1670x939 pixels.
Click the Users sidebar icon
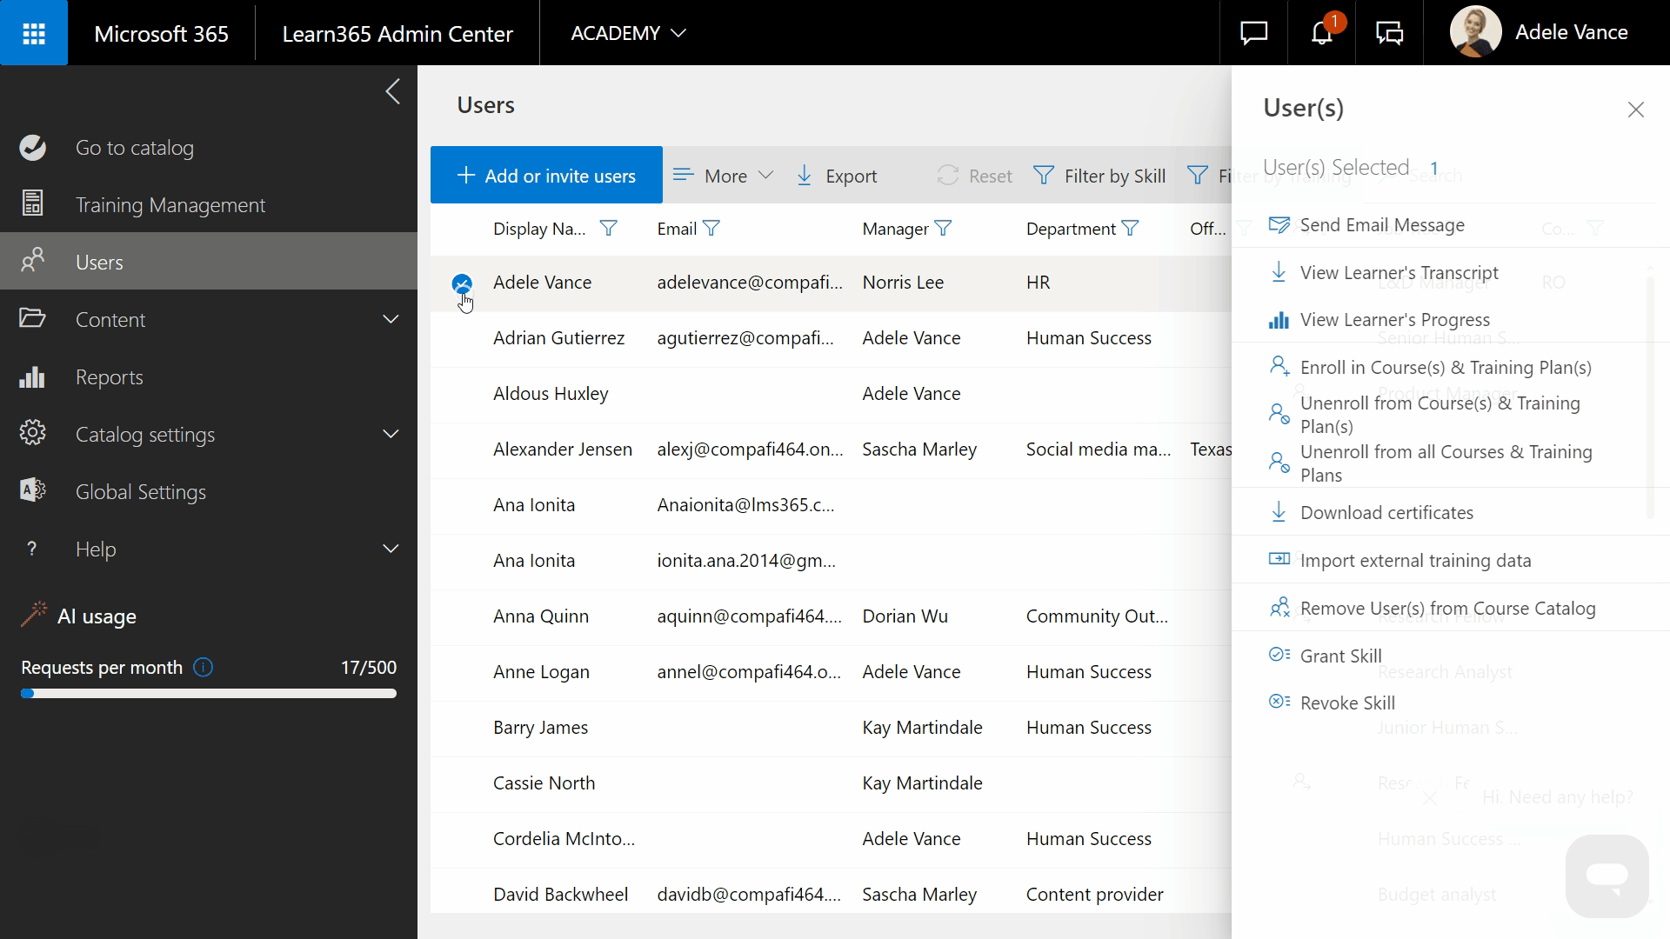(x=33, y=261)
